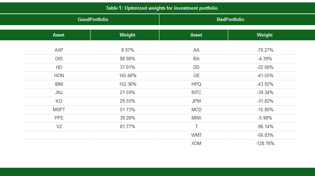
Task: Select the INTC asset cell
Action: pyautogui.click(x=196, y=93)
